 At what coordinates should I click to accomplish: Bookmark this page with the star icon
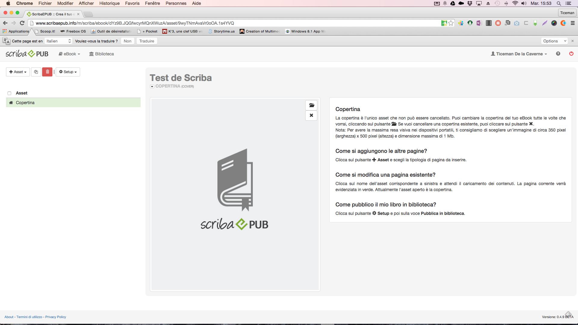[x=451, y=23]
